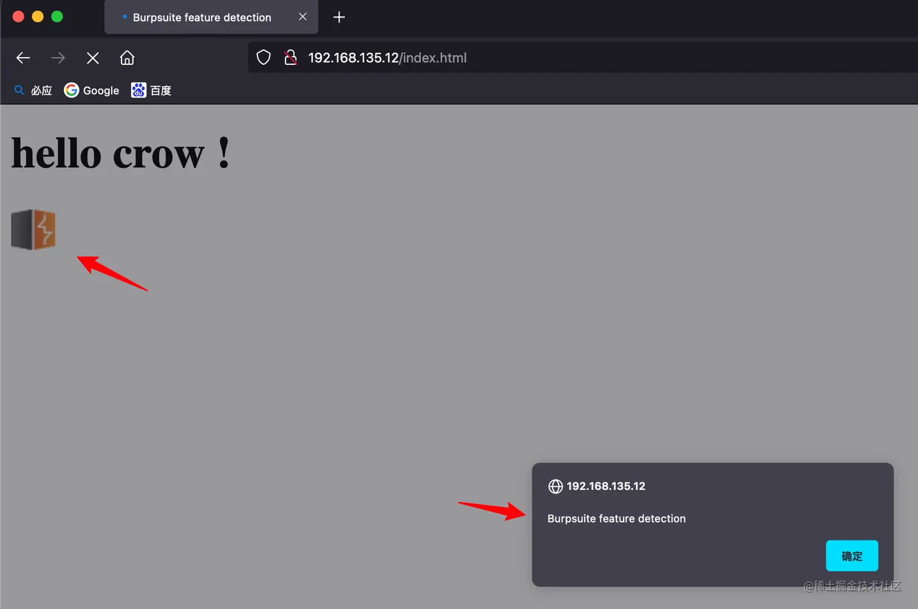Click the forward navigation arrow

click(58, 58)
